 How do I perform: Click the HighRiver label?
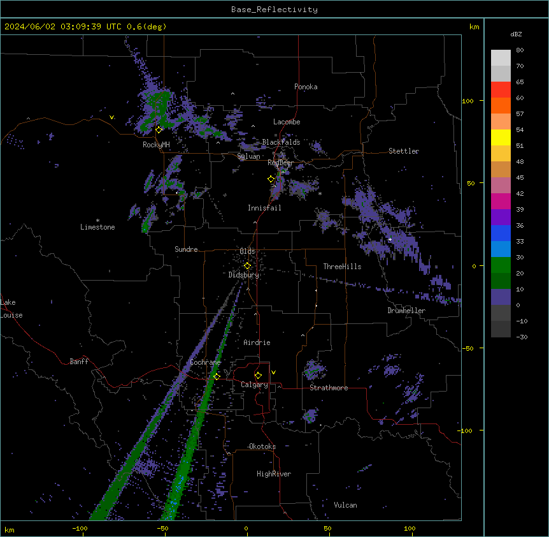point(274,474)
